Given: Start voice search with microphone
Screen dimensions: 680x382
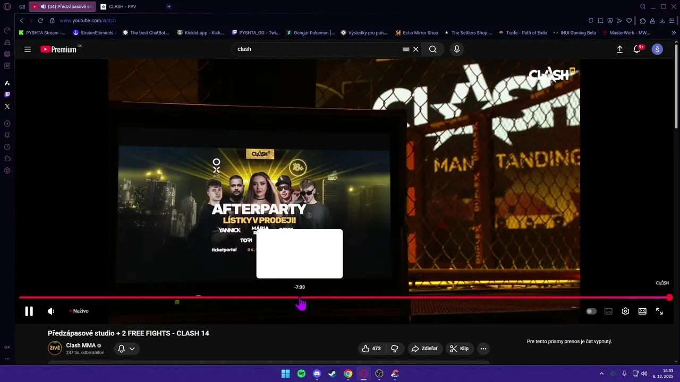Looking at the screenshot, I should click(x=456, y=49).
